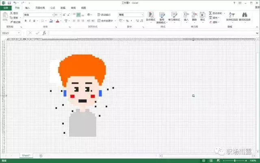Increase font size with the larger A
Screen dimensions: 260x163
click(64, 15)
